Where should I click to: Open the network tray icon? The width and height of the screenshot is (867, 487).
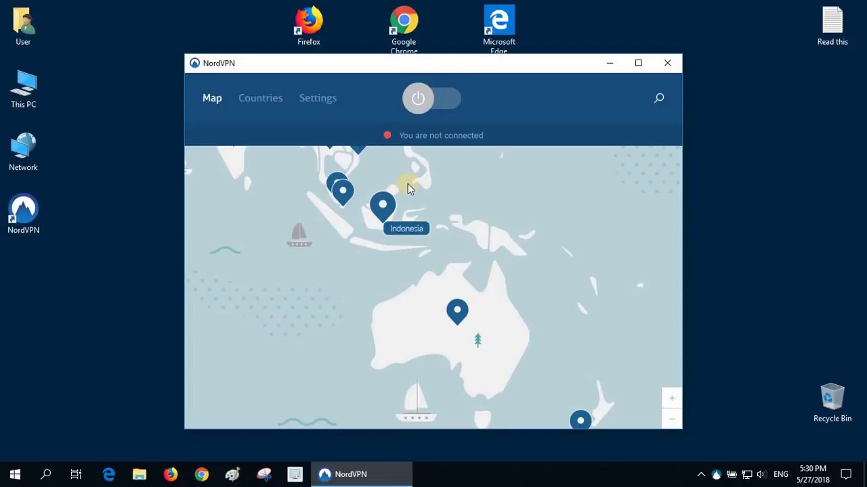(746, 474)
